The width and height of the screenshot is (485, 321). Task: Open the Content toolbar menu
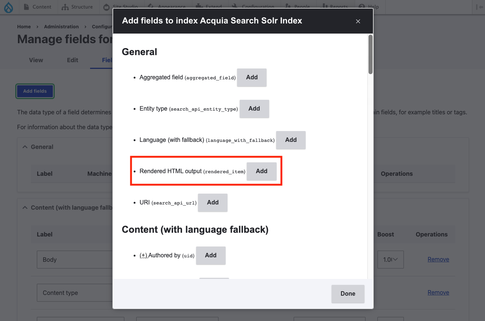pyautogui.click(x=37, y=7)
